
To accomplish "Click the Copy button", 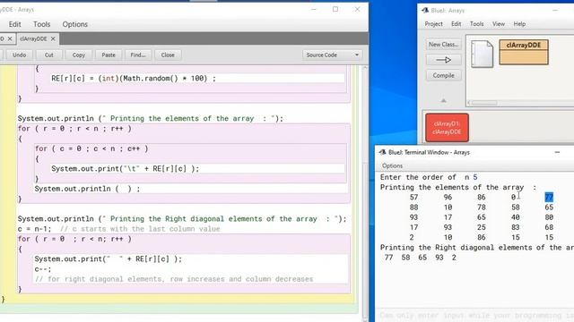I will [x=78, y=55].
